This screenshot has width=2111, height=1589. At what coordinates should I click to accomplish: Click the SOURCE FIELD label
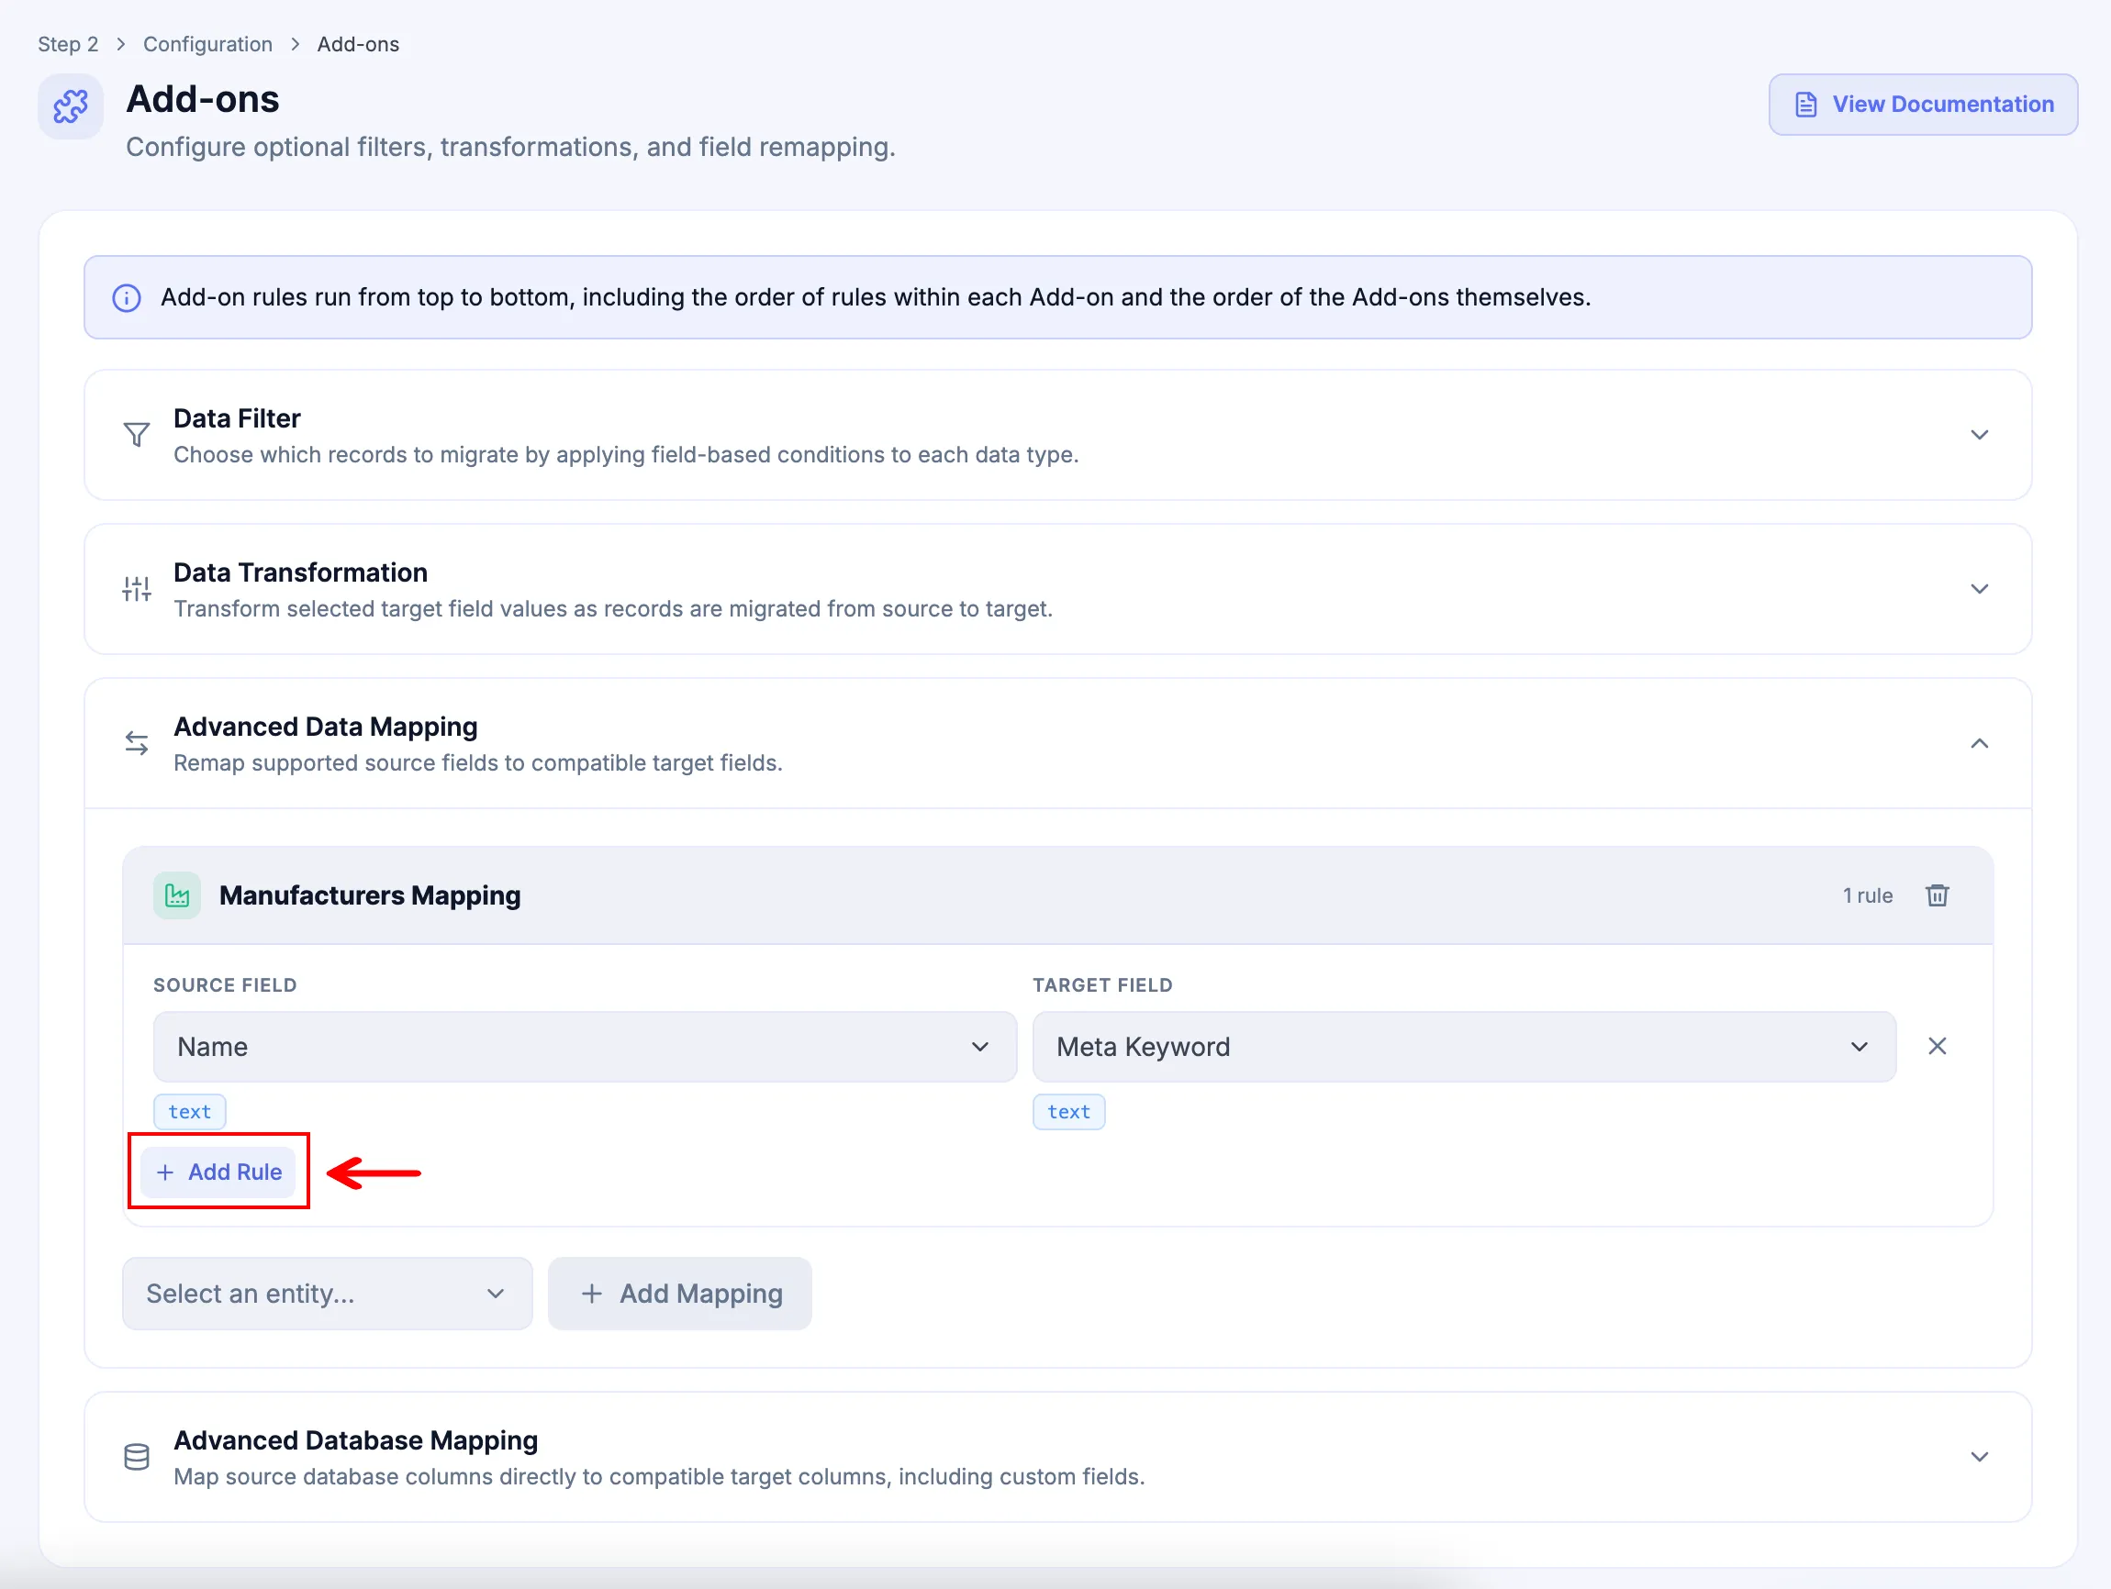click(x=225, y=985)
